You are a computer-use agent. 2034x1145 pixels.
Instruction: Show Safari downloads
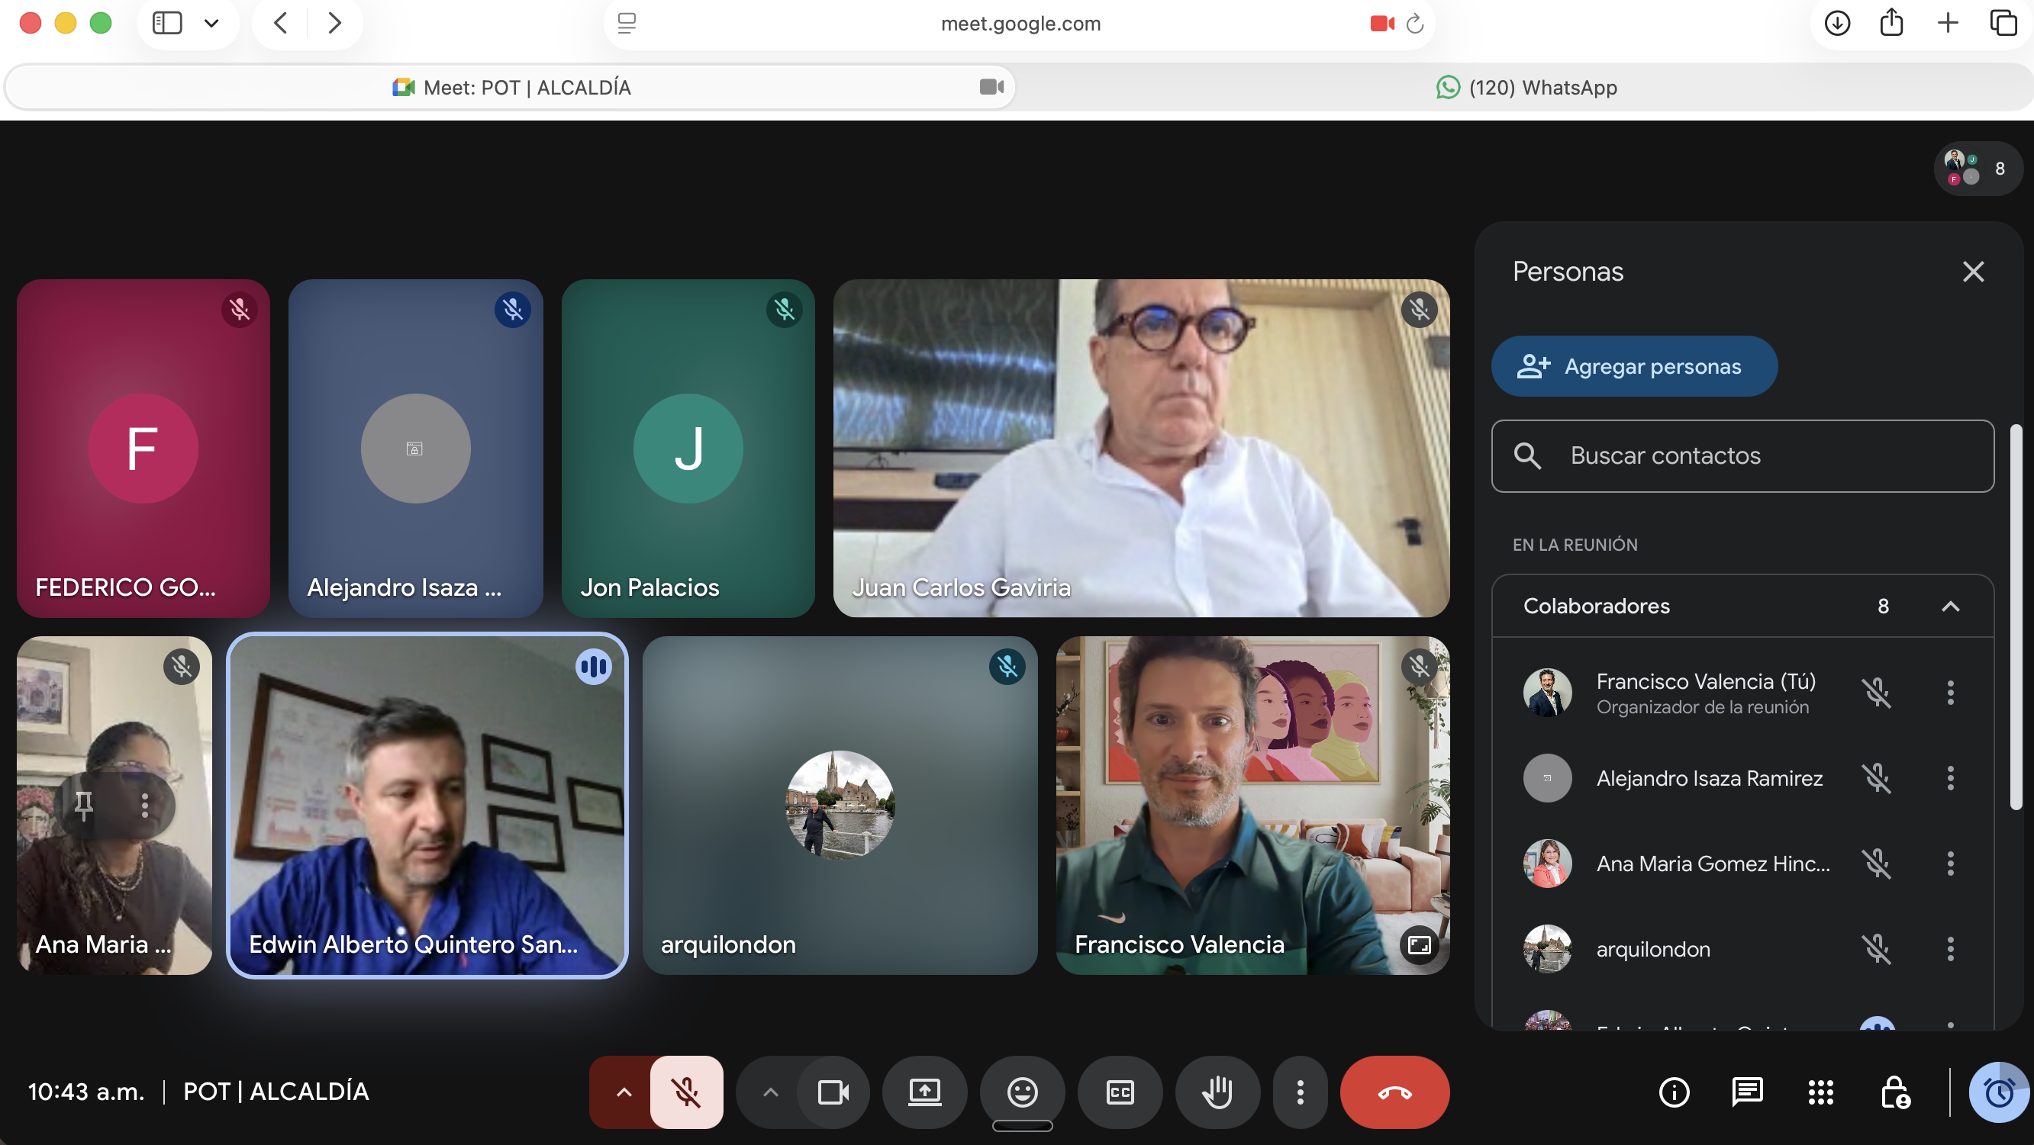coord(1836,23)
